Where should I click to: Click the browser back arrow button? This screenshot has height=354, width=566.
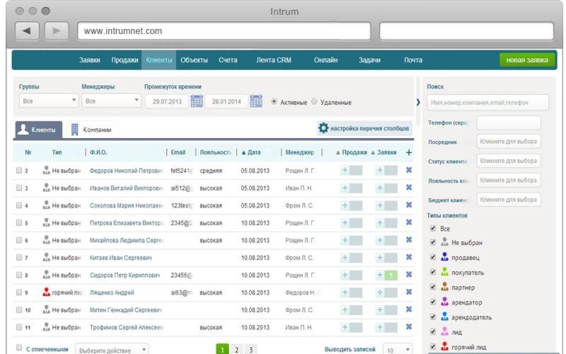(27, 31)
